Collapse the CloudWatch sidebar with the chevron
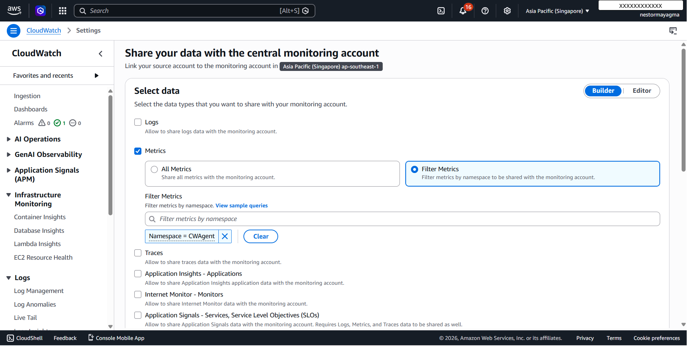Image resolution: width=687 pixels, height=346 pixels. pos(101,54)
